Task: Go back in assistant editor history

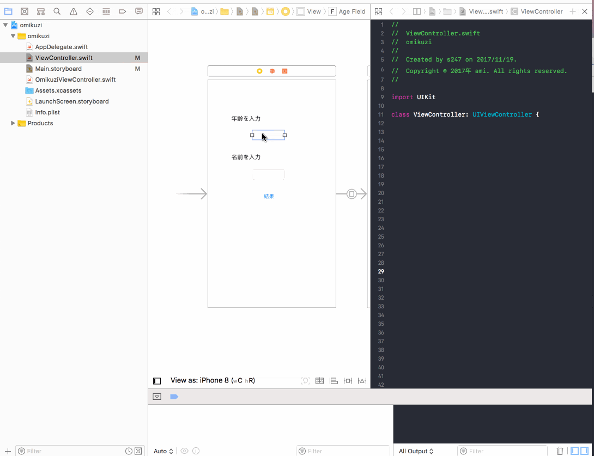Action: 391,12
